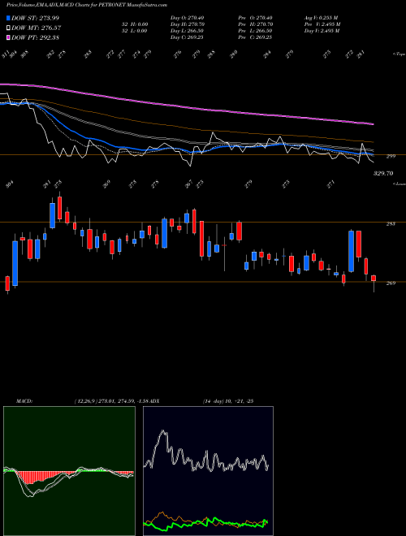Image resolution: width=406 pixels, height=536 pixels.
Task: Click the '<Lows' label at right edge
Action: click(399, 184)
